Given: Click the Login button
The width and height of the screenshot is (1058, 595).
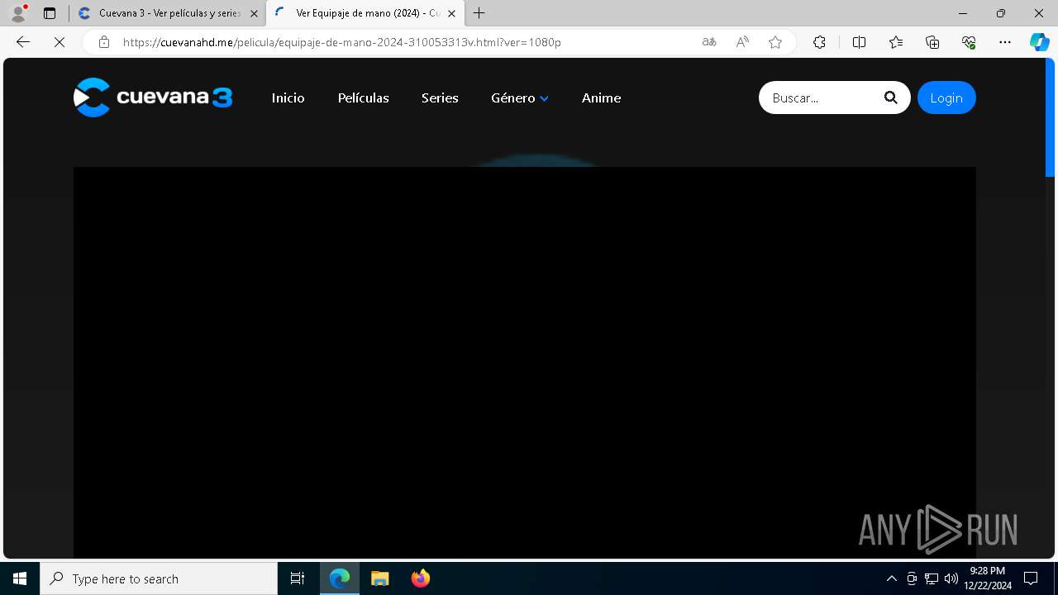Looking at the screenshot, I should 946,98.
